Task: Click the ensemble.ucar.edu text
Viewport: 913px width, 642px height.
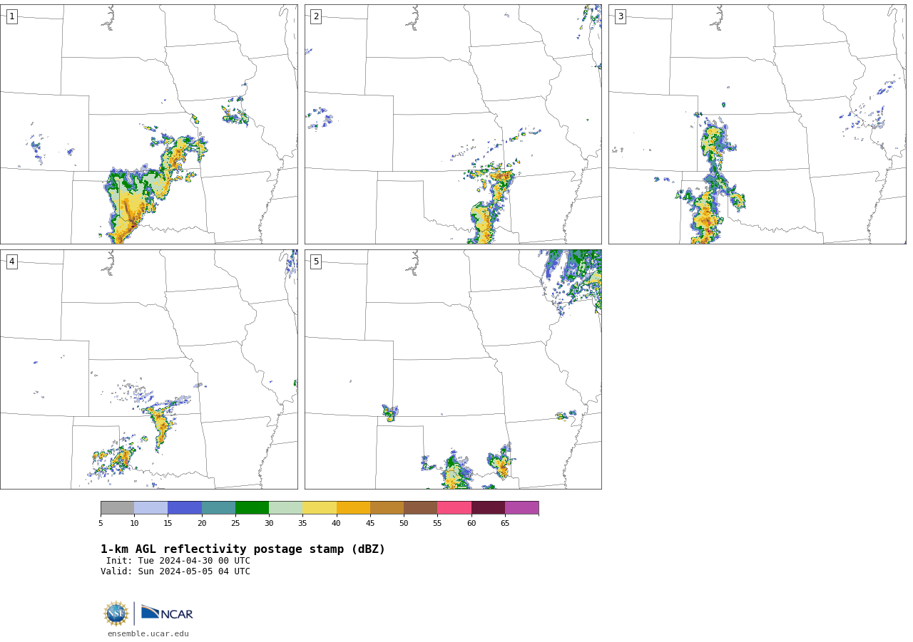Action: (x=148, y=633)
